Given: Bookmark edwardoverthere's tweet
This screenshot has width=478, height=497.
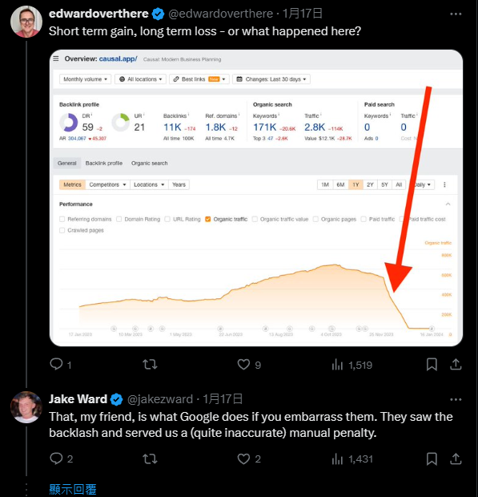Looking at the screenshot, I should pyautogui.click(x=432, y=364).
